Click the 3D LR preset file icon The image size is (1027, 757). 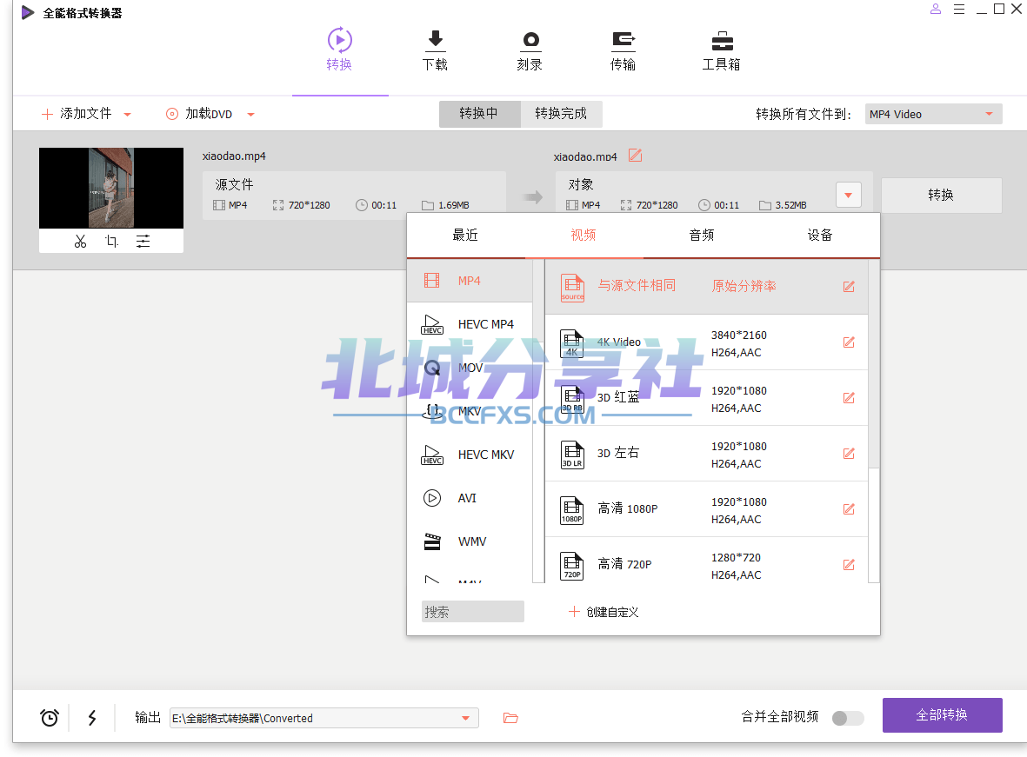pos(572,455)
